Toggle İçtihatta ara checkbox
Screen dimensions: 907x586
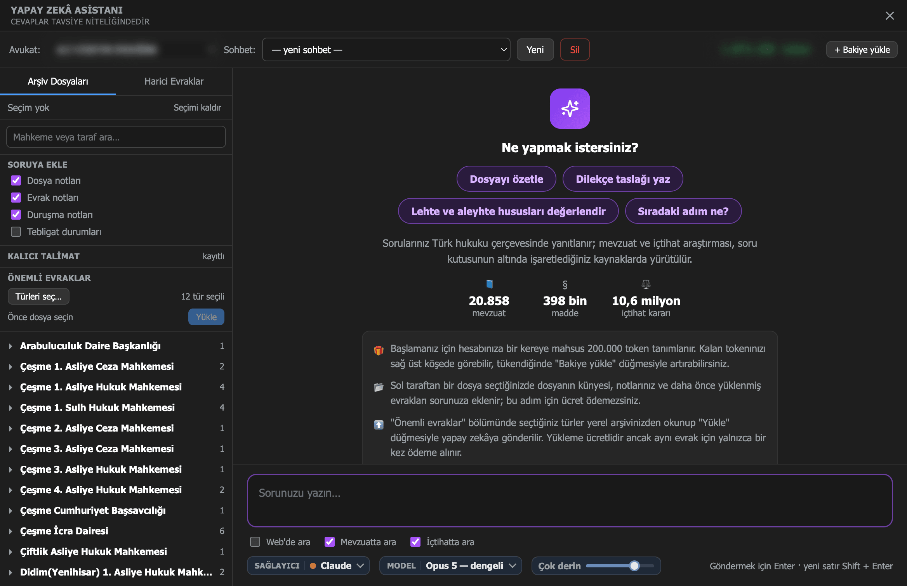(x=415, y=542)
